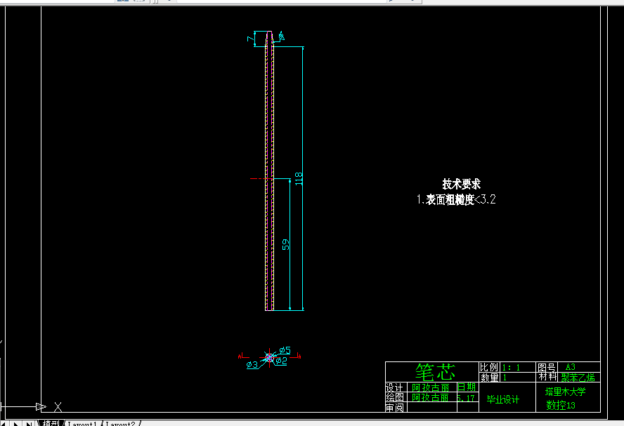The height and width of the screenshot is (426, 624).
Task: Select the 技术要求 heading text
Action: click(461, 184)
